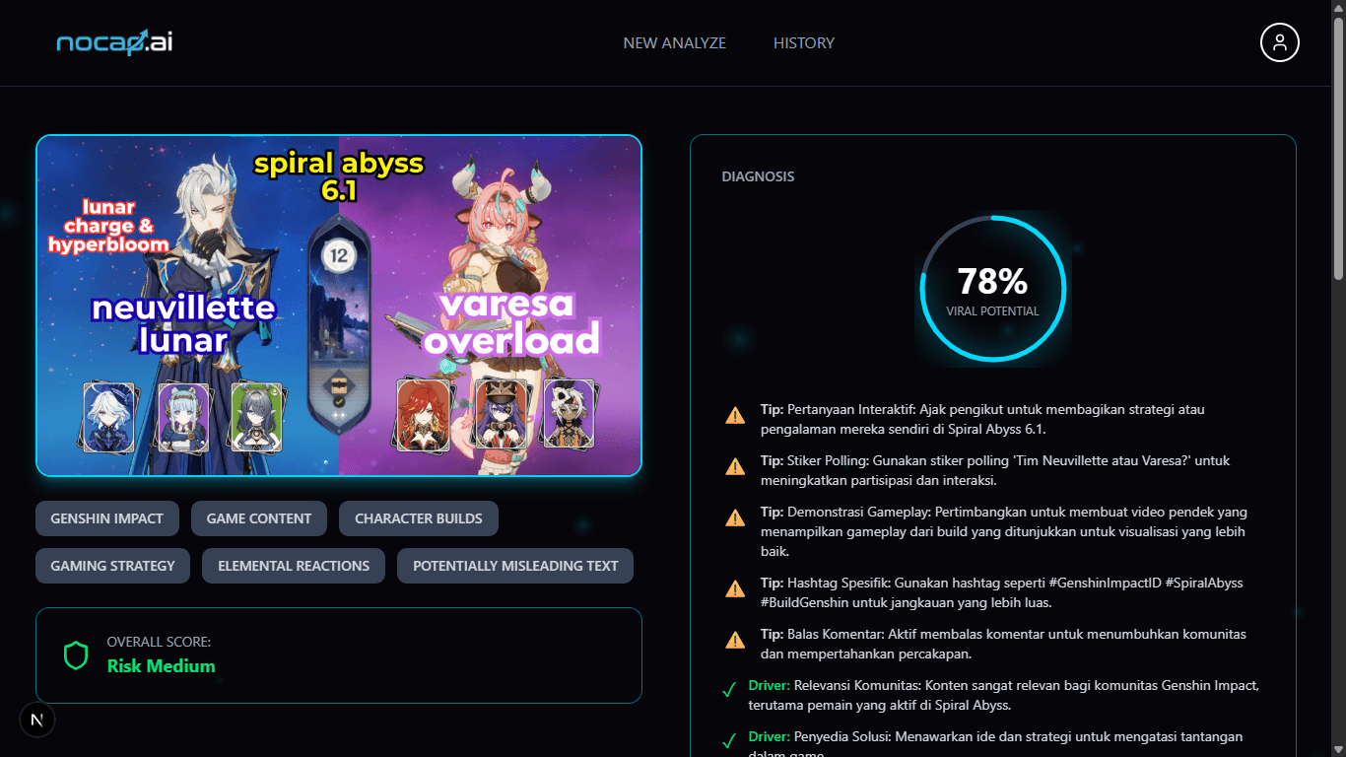
Task: Switch to the HISTORY section
Action: [803, 42]
